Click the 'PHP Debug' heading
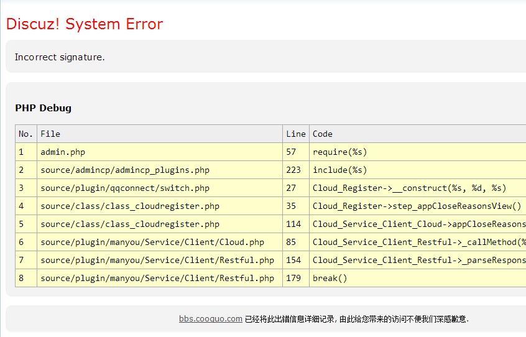 (44, 108)
